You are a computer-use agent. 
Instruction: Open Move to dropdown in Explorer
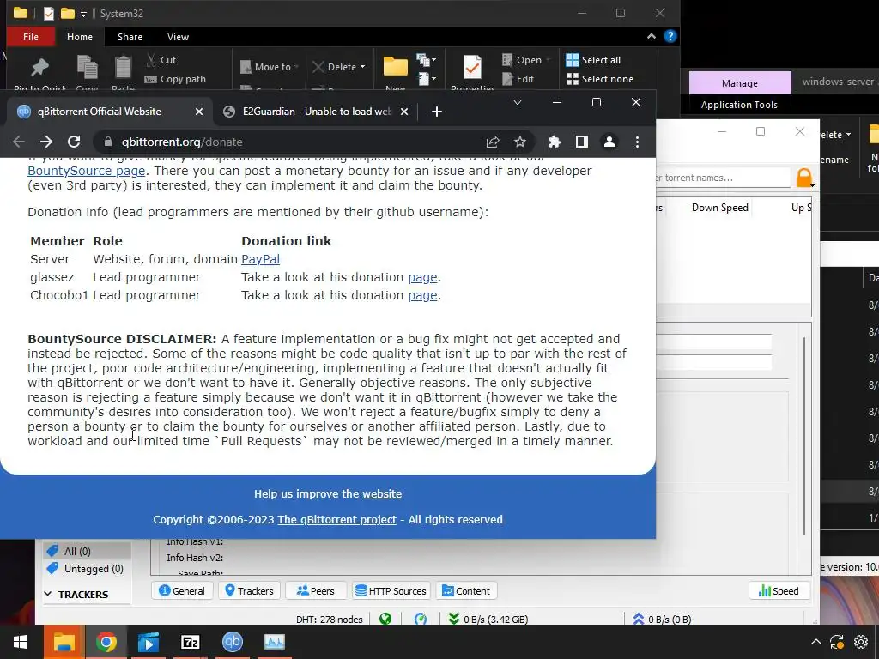click(x=269, y=67)
